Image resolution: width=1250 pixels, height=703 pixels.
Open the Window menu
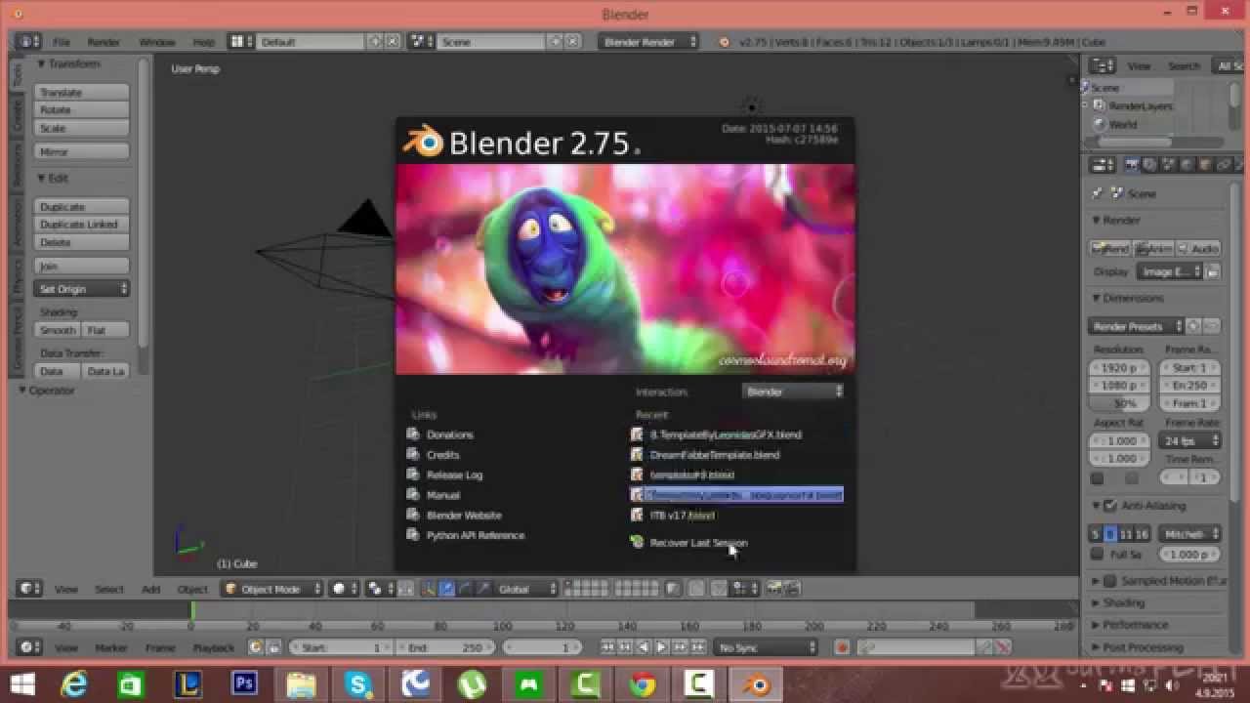point(157,42)
